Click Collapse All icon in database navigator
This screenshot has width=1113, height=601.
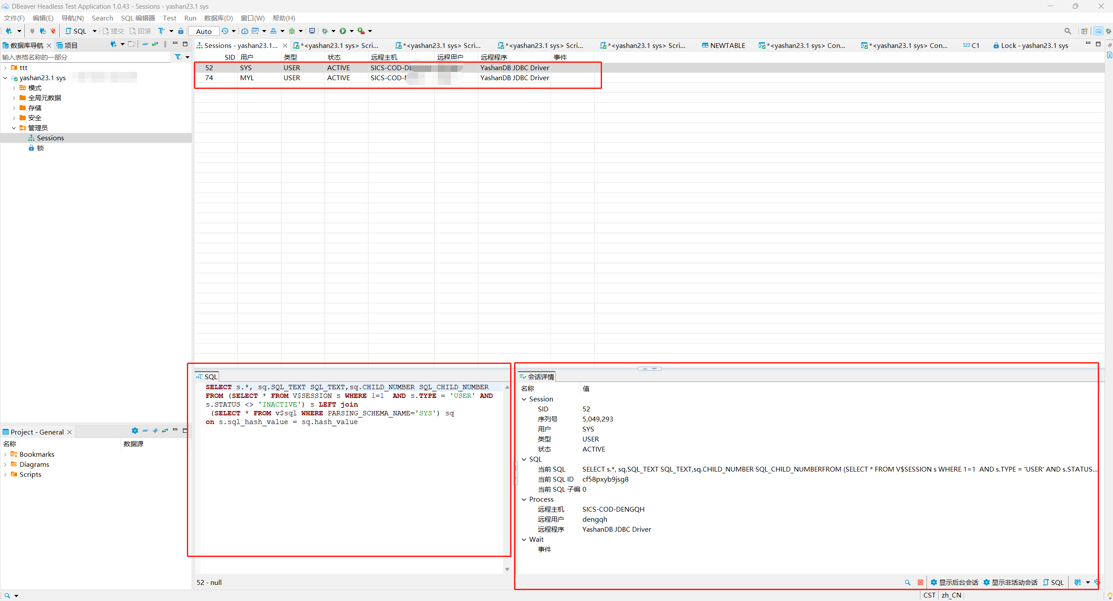click(145, 44)
